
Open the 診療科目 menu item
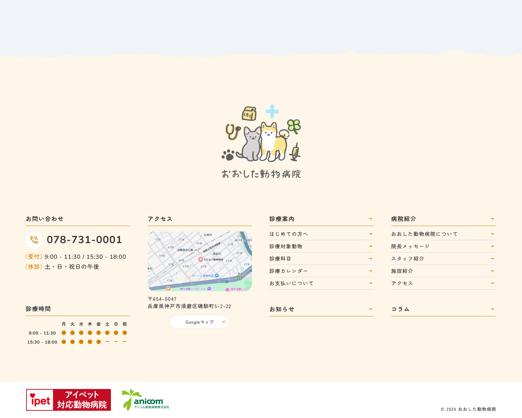(280, 259)
